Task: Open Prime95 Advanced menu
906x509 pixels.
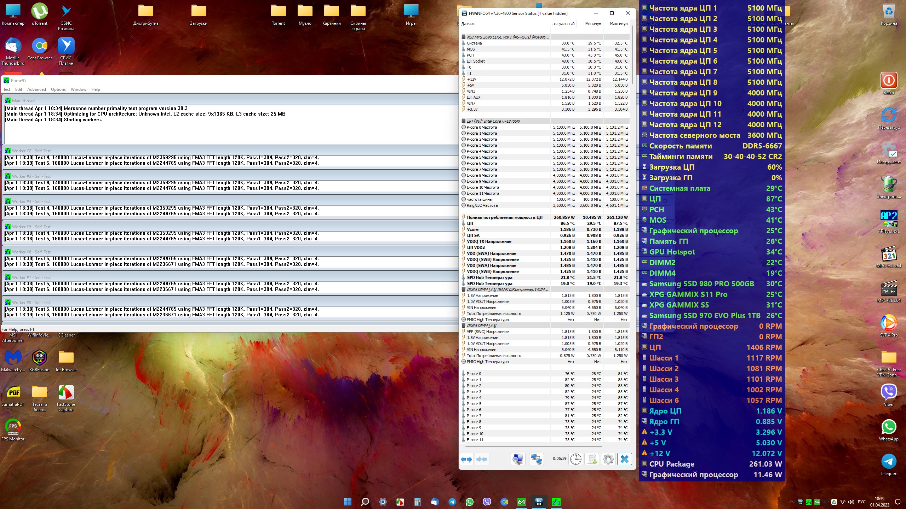Action: point(36,89)
